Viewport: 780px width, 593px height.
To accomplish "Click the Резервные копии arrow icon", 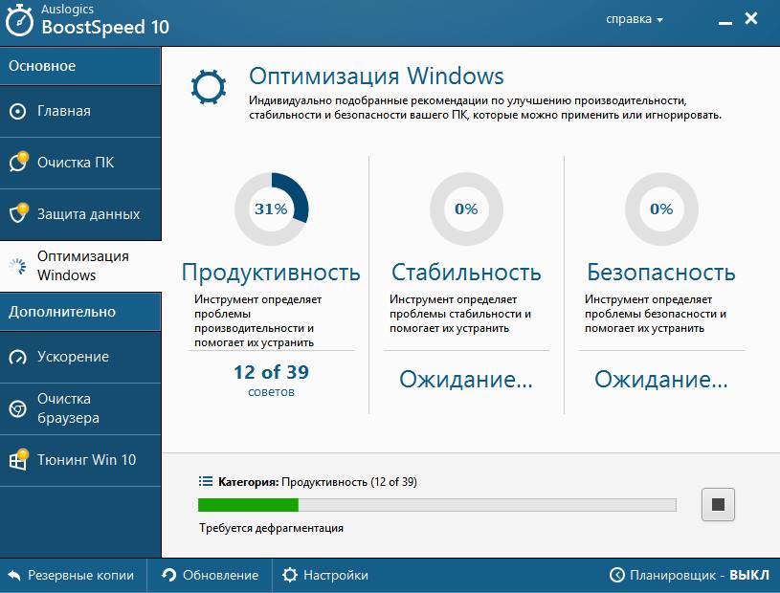I will point(14,575).
